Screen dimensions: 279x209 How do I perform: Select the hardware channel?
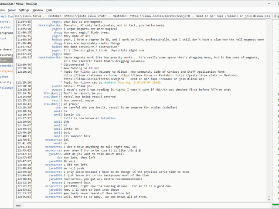point(6,49)
